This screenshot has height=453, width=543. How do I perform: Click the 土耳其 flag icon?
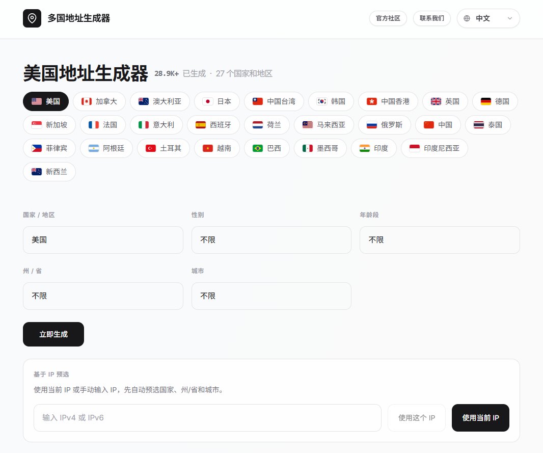[150, 148]
